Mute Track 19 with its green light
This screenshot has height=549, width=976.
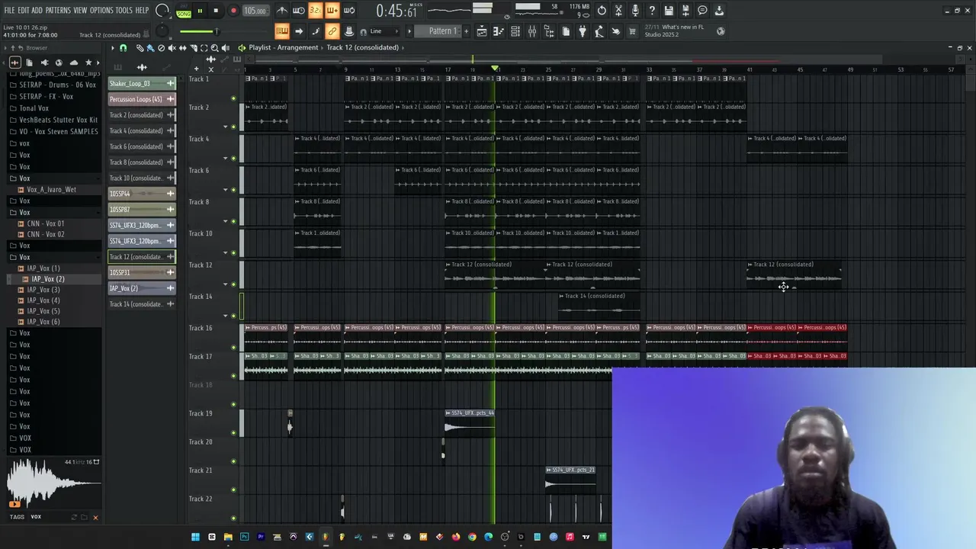233,432
